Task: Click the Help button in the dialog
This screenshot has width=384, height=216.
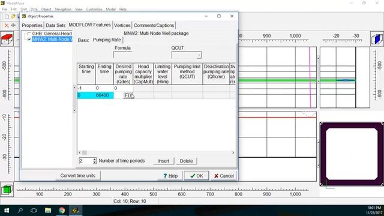Action: [170, 176]
